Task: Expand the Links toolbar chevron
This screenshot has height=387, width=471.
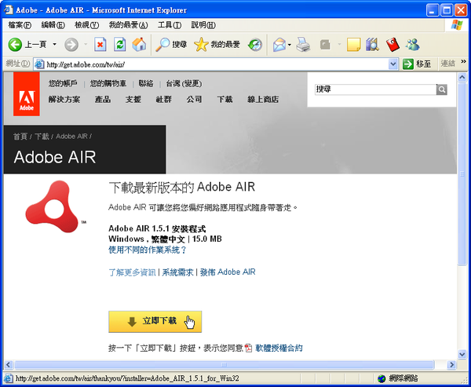Action: pos(463,61)
